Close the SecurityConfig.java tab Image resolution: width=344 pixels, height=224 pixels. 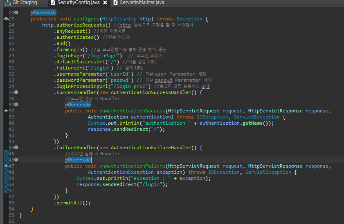pos(105,2)
